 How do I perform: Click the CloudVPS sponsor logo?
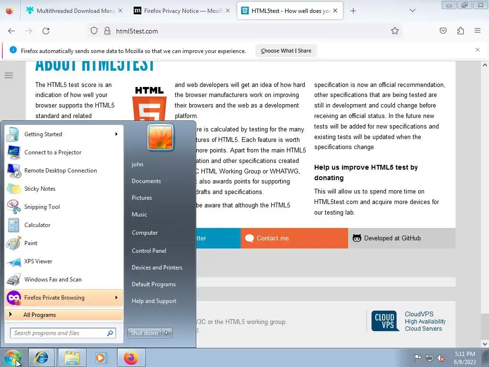point(385,321)
